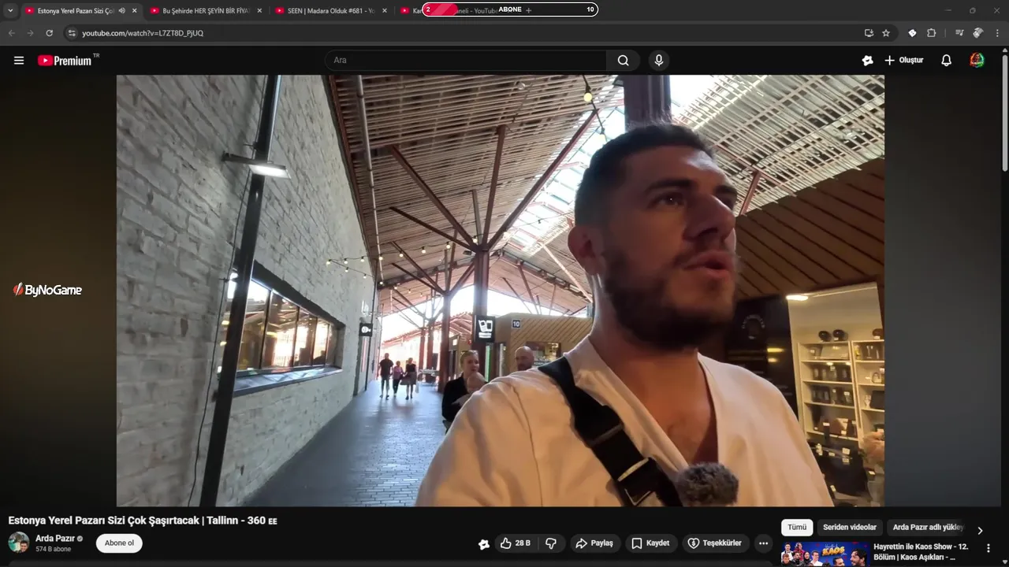Open the media controls icon in toolbar

point(959,33)
